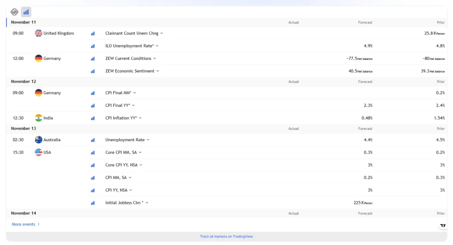
Task: Click the USA flag icon
Action: click(38, 152)
